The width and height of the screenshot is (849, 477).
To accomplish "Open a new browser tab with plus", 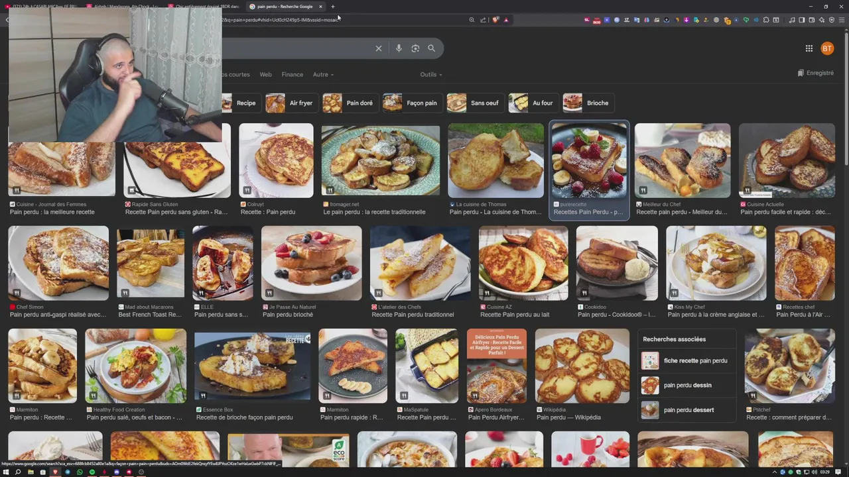I will (x=333, y=7).
